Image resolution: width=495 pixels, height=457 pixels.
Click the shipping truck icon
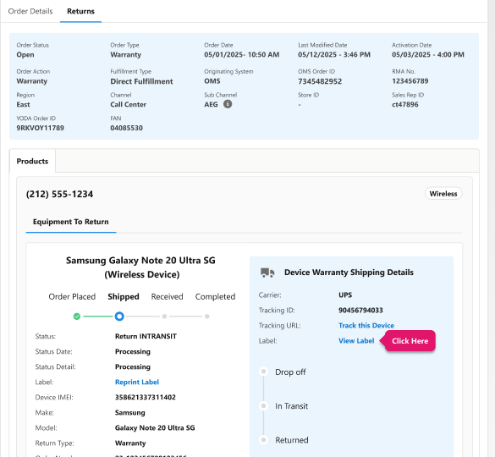coord(267,273)
